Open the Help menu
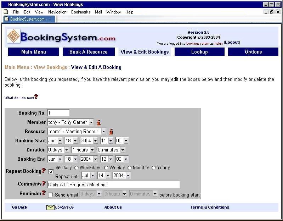Viewport: 283px width, 221px height. click(x=129, y=12)
